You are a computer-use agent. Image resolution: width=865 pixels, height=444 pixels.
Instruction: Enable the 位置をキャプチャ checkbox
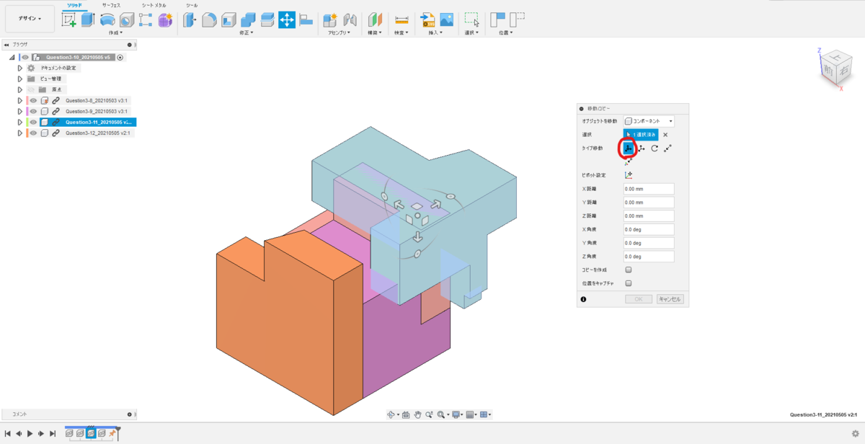629,283
